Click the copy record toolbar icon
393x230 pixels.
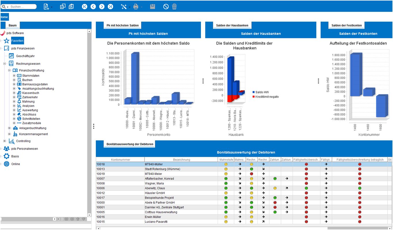click(62, 6)
